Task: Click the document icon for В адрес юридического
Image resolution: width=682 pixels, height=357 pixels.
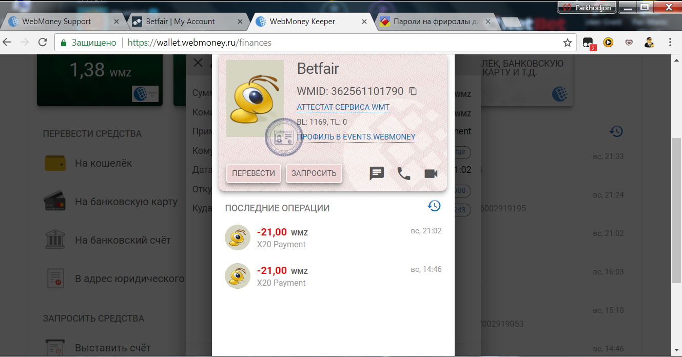Action: coord(54,278)
